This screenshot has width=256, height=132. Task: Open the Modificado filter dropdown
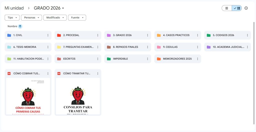click(x=55, y=18)
